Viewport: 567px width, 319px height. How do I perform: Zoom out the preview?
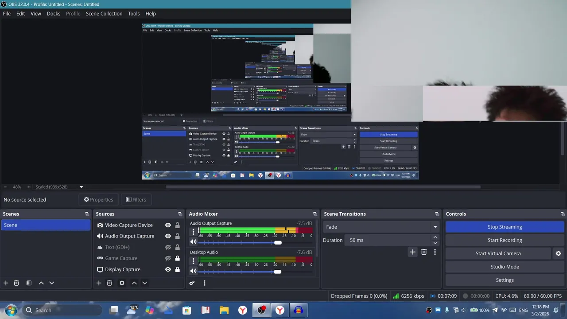5,187
